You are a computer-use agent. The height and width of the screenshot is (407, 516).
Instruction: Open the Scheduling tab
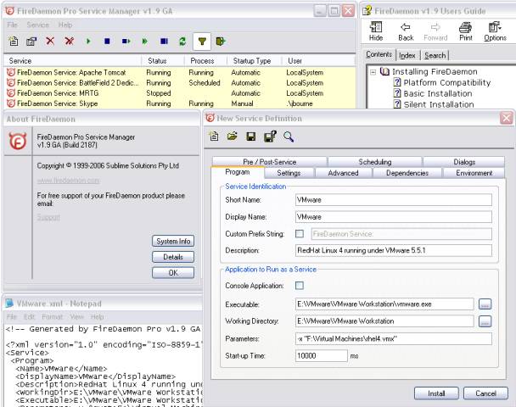(x=375, y=162)
